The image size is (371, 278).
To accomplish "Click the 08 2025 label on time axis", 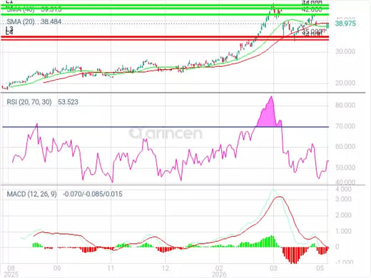I will point(11,272).
